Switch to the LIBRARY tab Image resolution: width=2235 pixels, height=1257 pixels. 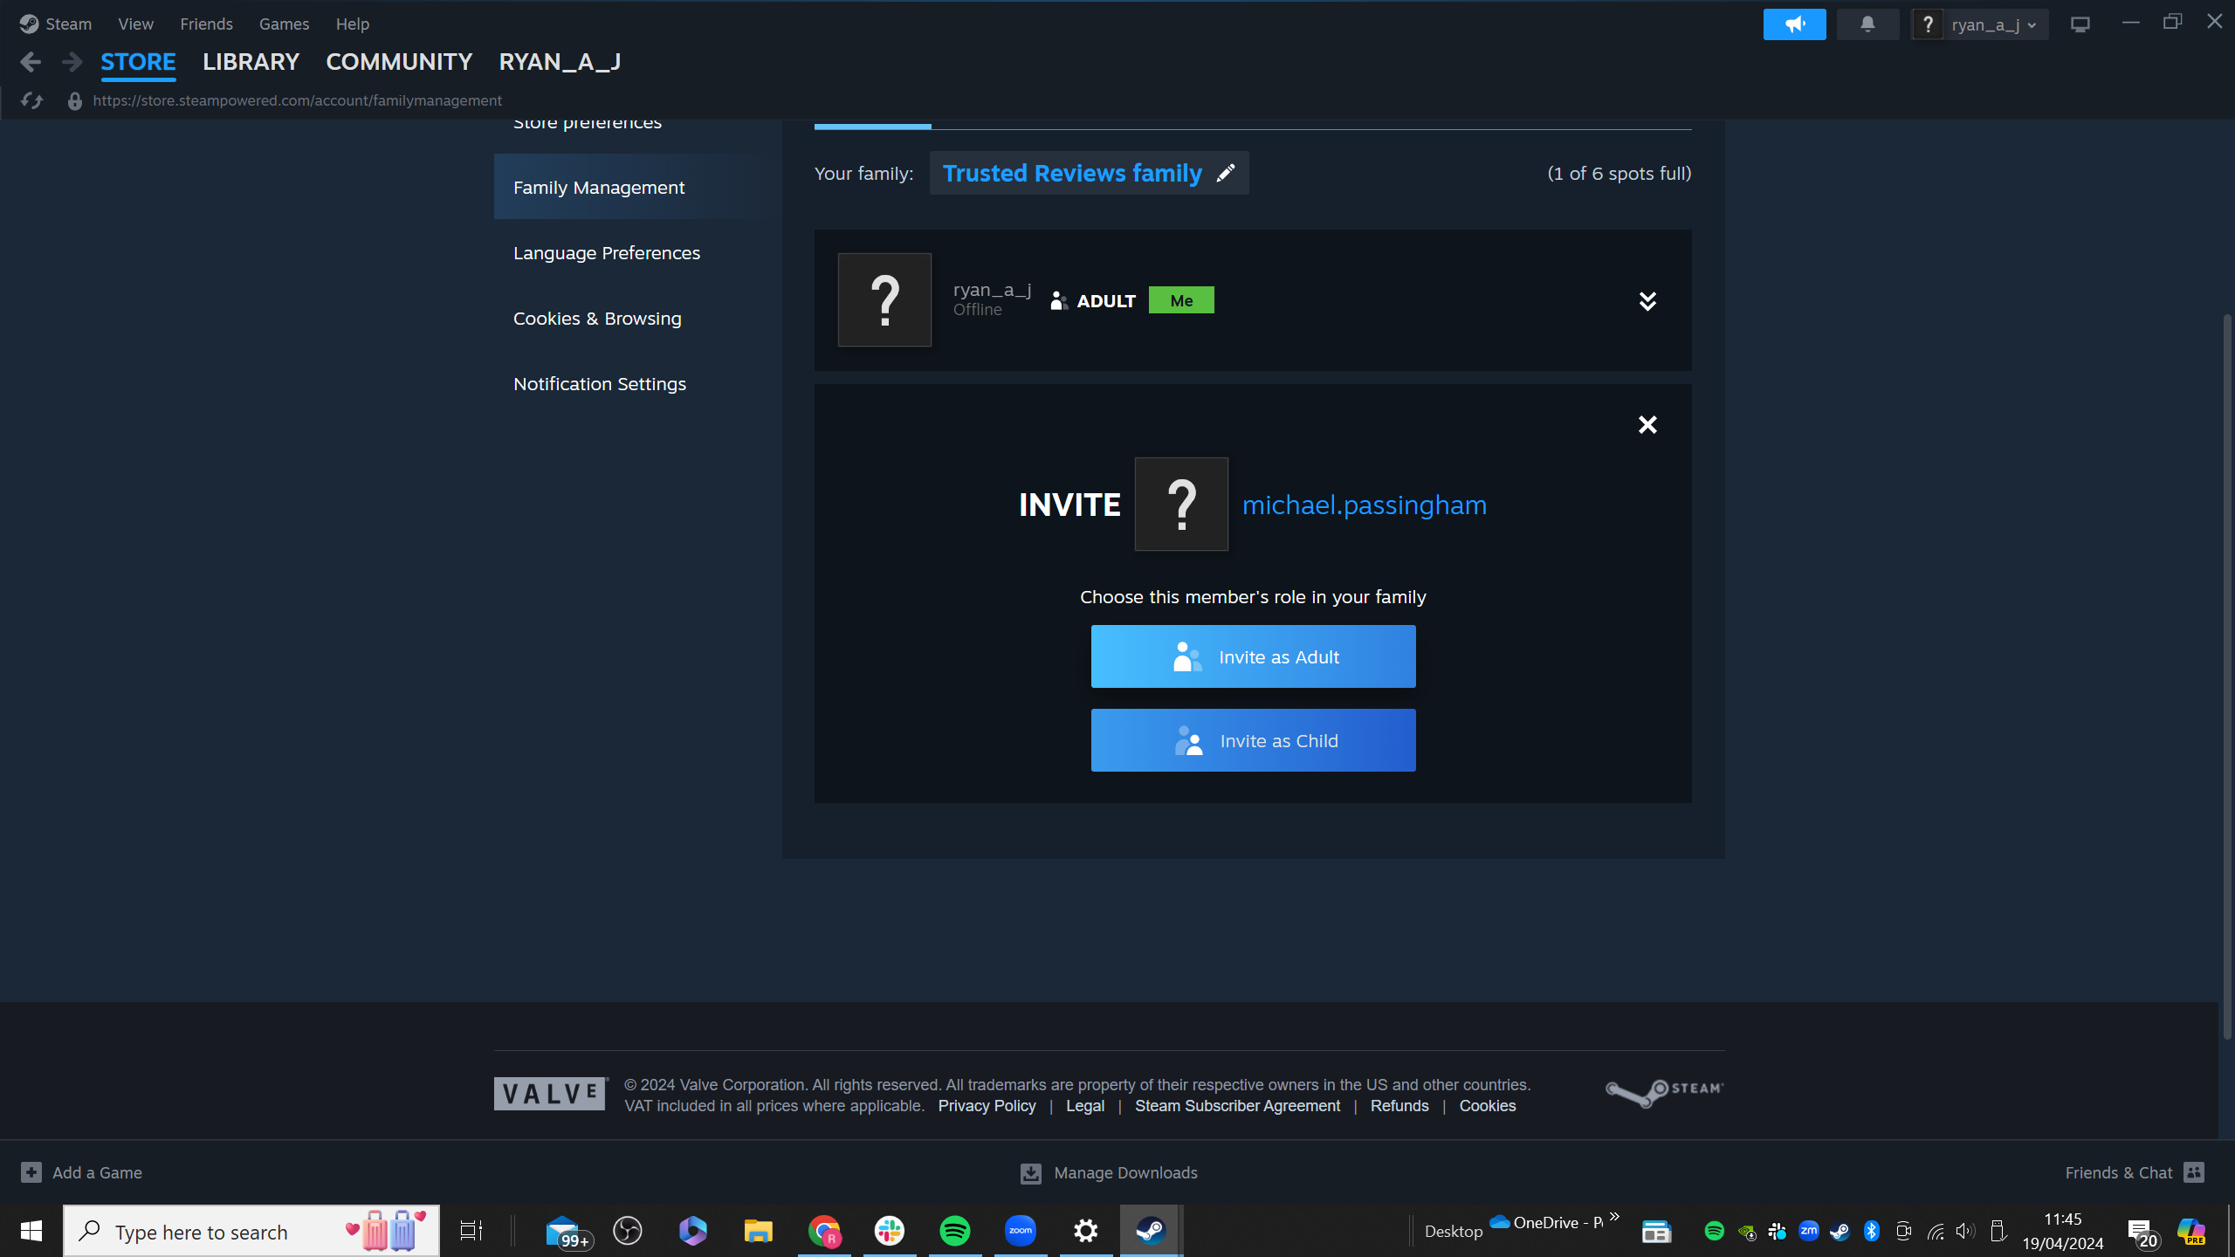(251, 62)
